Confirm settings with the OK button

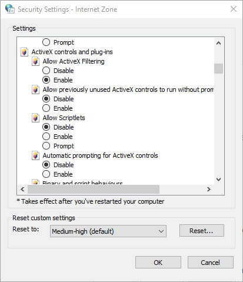point(158,263)
